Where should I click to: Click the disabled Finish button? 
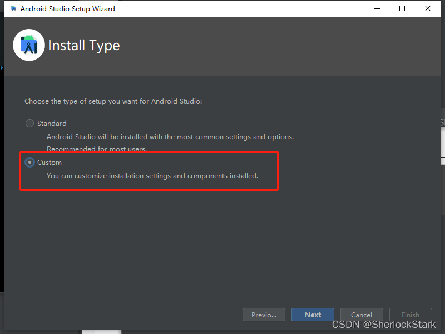(x=411, y=315)
